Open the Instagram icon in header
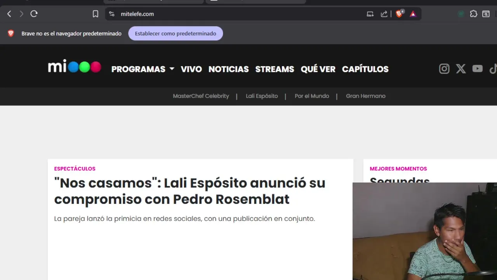 (x=444, y=69)
